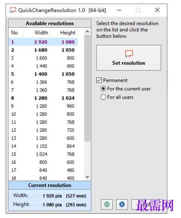Select resolution row 15, 1 024 x 768
Viewport: 181px width, 218px height.
[43, 154]
